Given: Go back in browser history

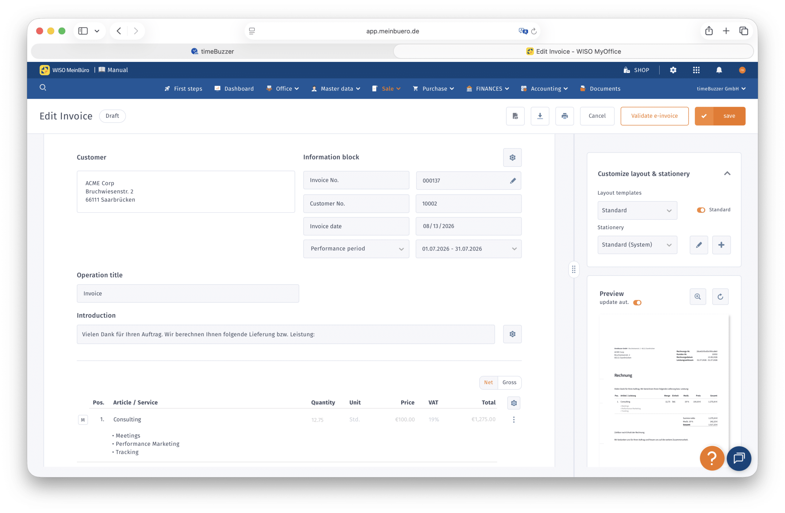Looking at the screenshot, I should click(x=119, y=31).
